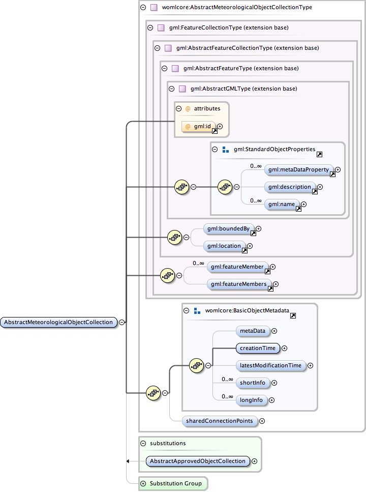Click gml:FeatureCollectionType complex type square icon
Viewport: 366px width, 492px height.
[x=161, y=27]
